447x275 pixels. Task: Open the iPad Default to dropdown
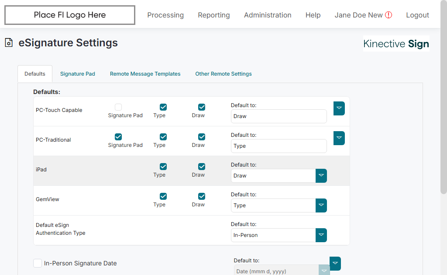coord(321,176)
